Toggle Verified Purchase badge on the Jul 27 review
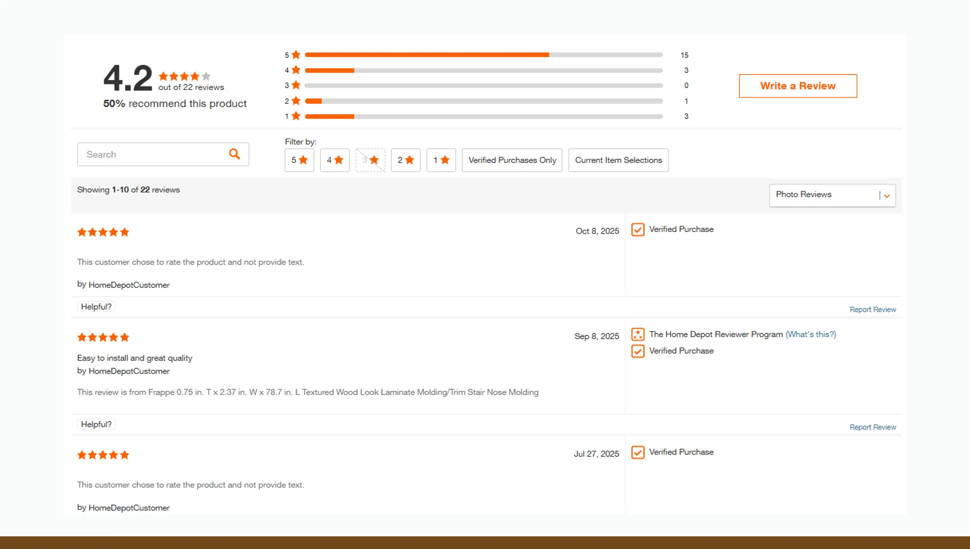Screen dimensions: 970x549 [x=638, y=452]
